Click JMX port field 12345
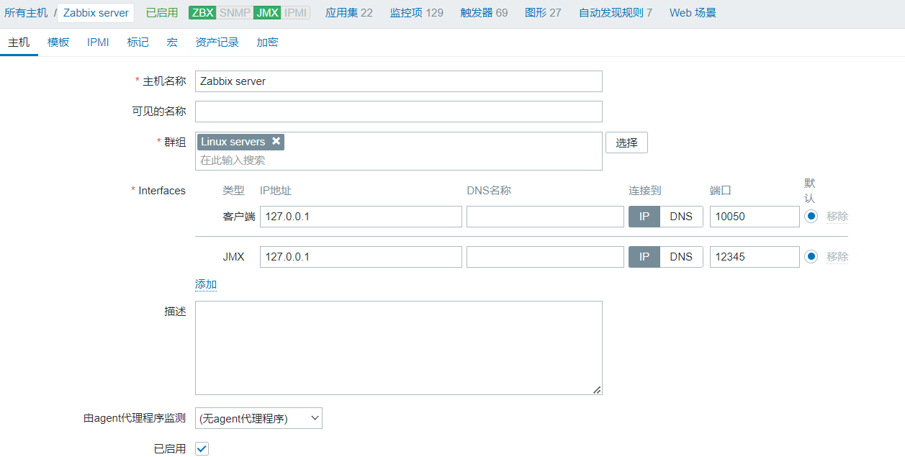This screenshot has height=457, width=905. [755, 257]
